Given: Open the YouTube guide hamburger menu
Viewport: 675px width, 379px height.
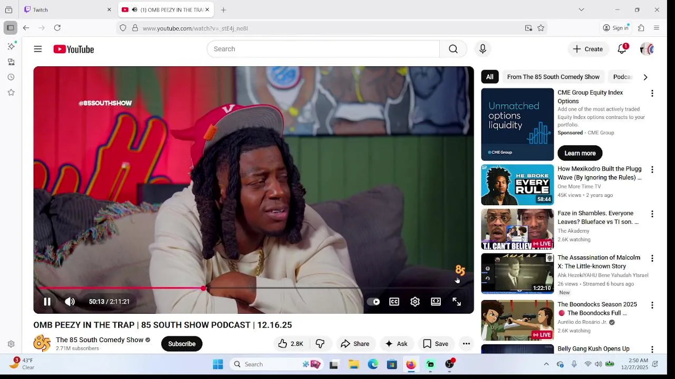Looking at the screenshot, I should coord(37,49).
